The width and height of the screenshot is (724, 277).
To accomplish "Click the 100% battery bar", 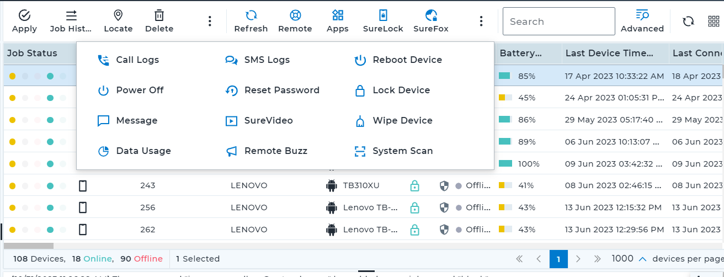I will click(505, 163).
